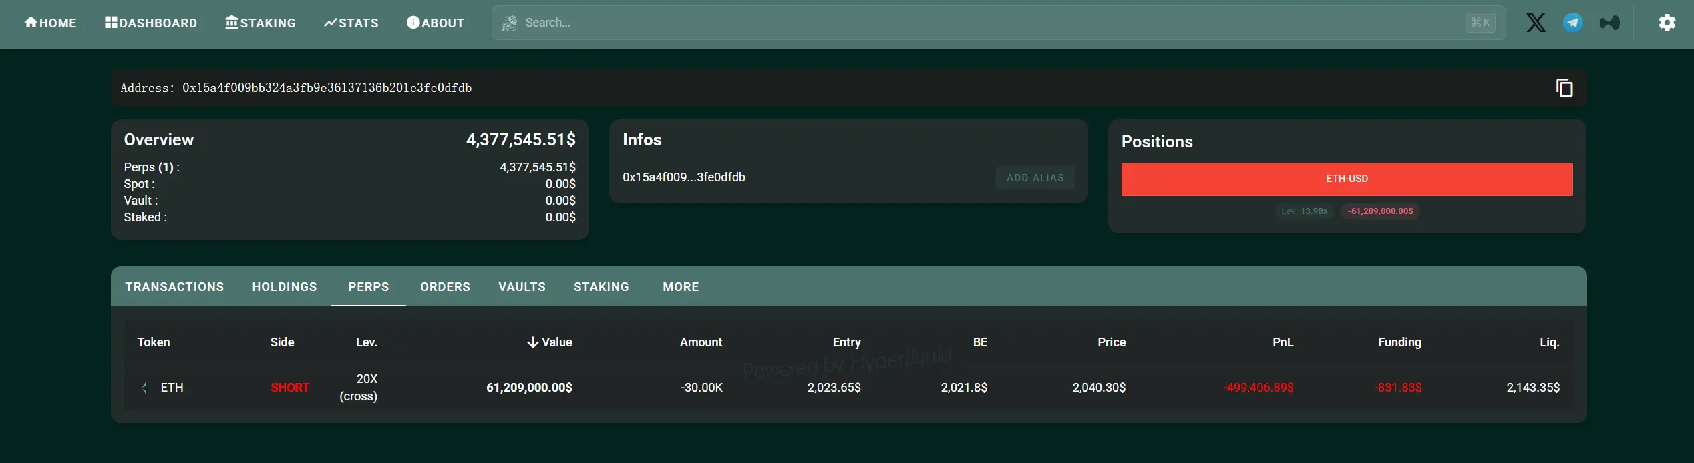1694x463 pixels.
Task: Click the Infos panel heading
Action: pyautogui.click(x=642, y=140)
